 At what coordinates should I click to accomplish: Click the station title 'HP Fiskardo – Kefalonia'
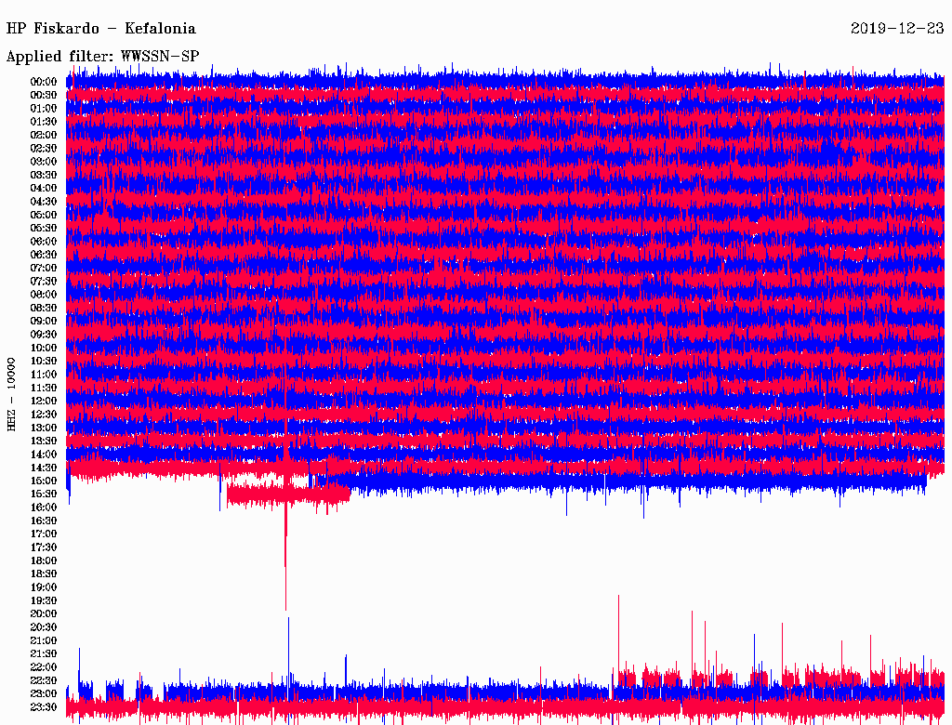click(x=100, y=29)
